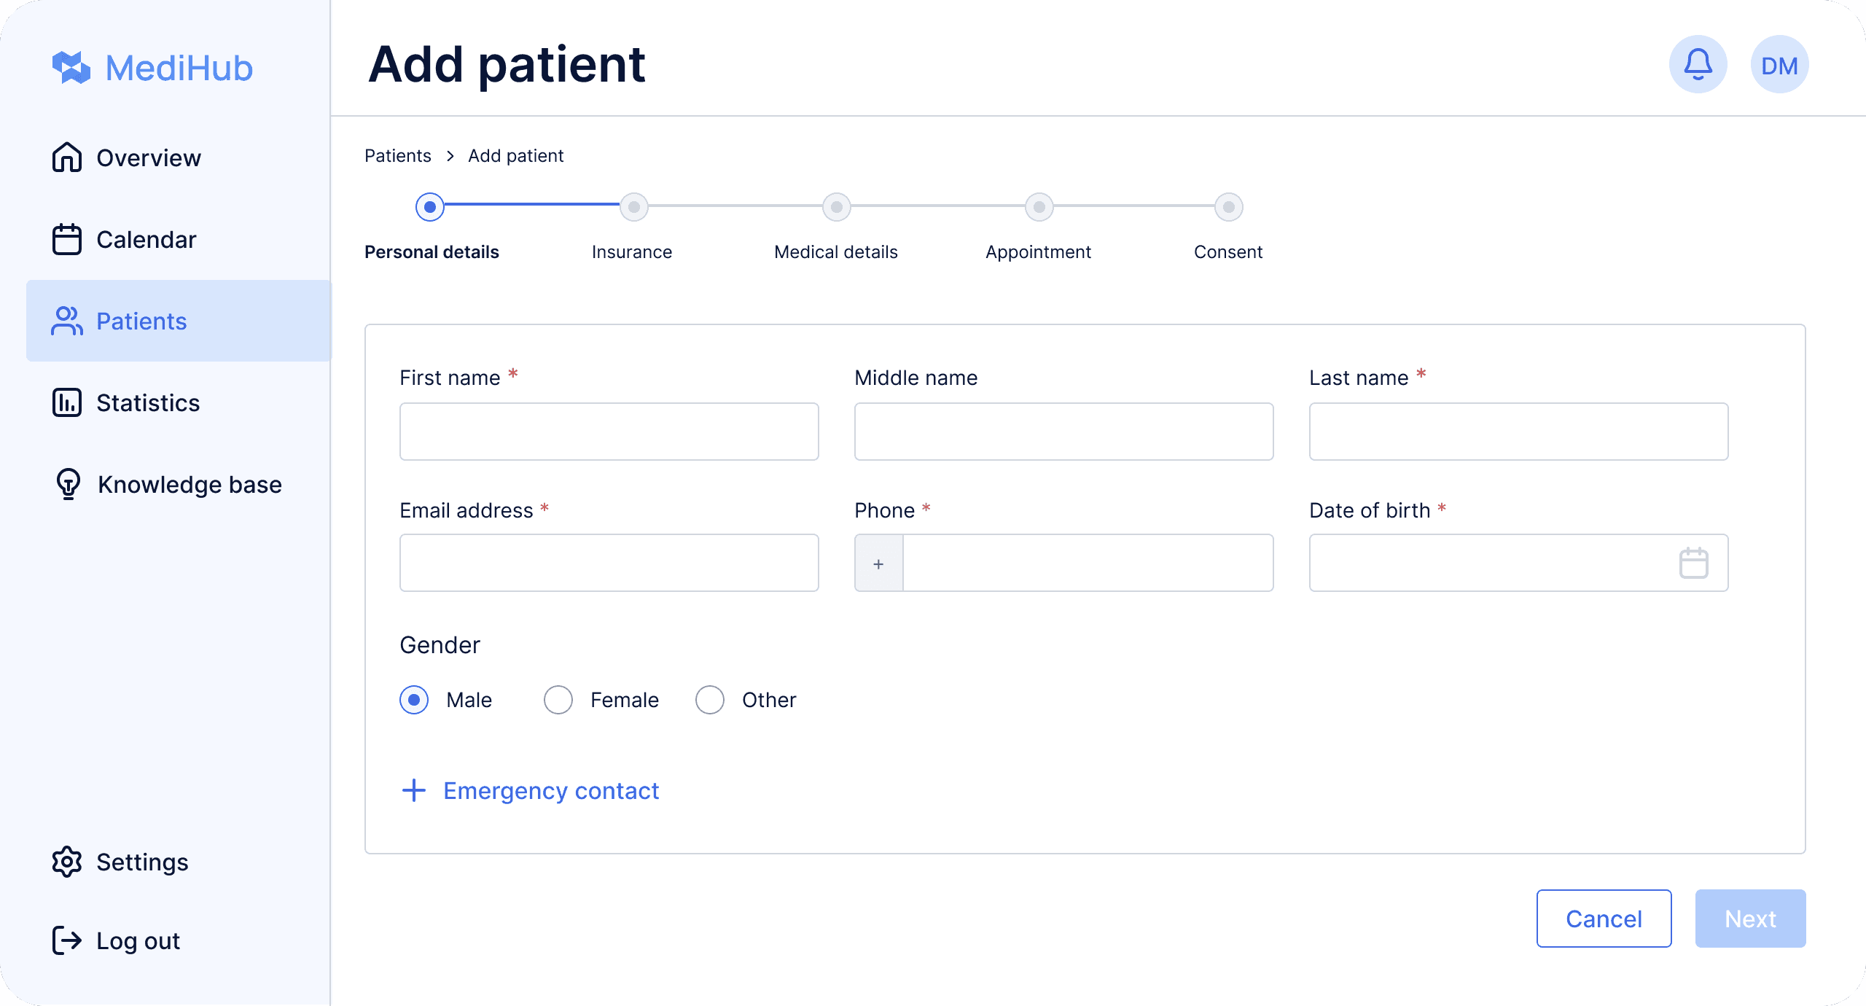Select the Female gender option

[558, 700]
